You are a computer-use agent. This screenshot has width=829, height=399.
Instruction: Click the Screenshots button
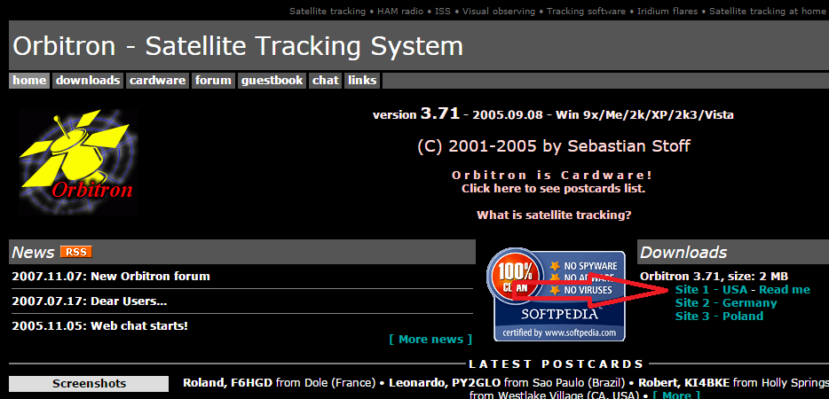point(89,384)
